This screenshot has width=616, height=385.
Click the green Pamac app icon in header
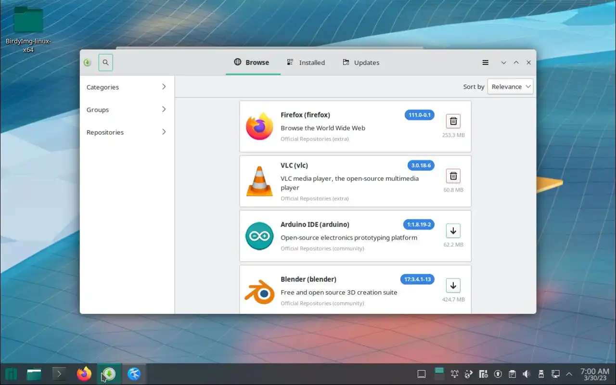(87, 63)
